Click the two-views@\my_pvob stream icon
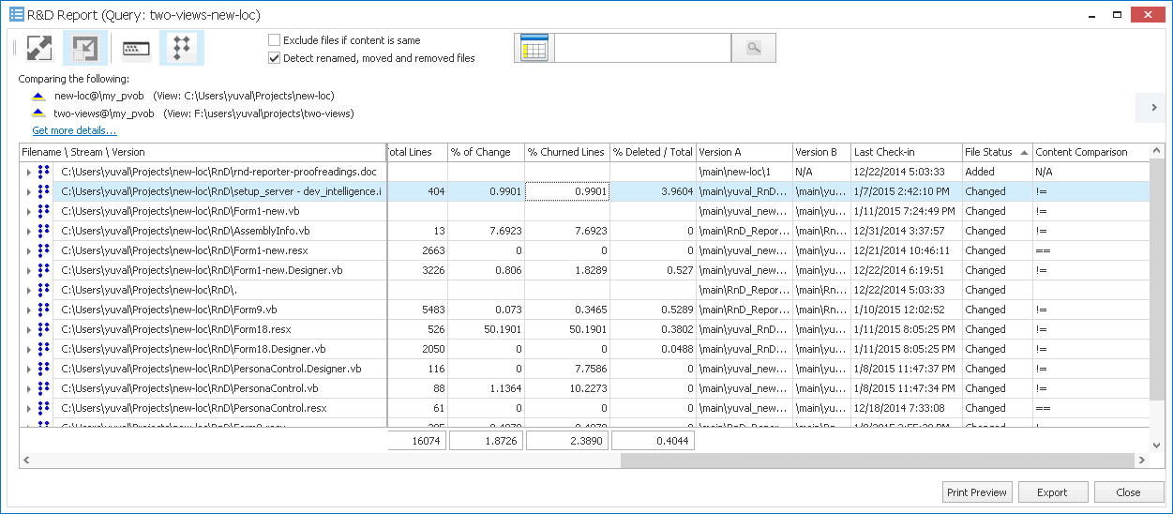1173x514 pixels. (x=38, y=113)
